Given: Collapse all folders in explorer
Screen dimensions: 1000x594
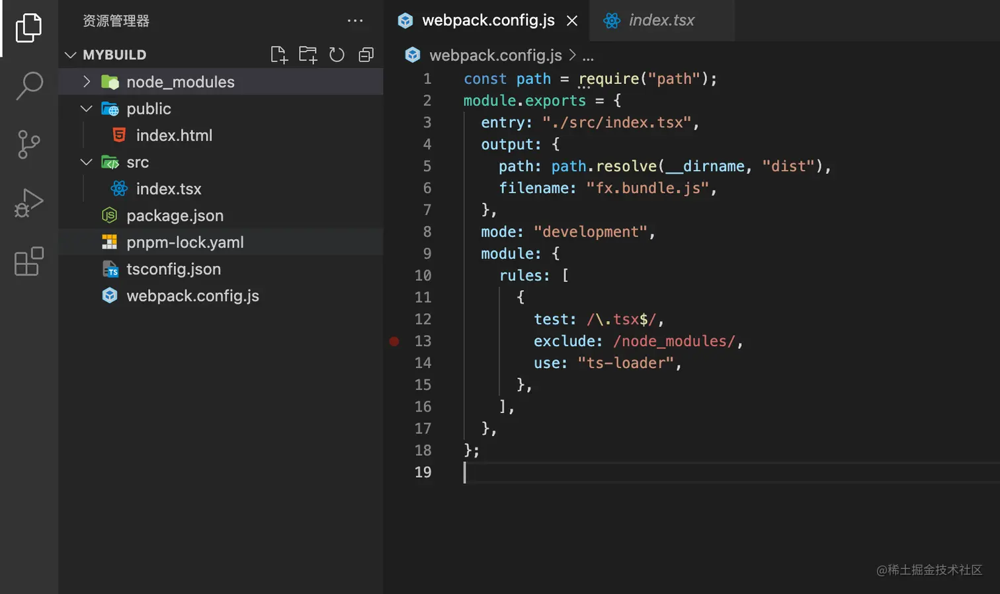Looking at the screenshot, I should tap(366, 55).
